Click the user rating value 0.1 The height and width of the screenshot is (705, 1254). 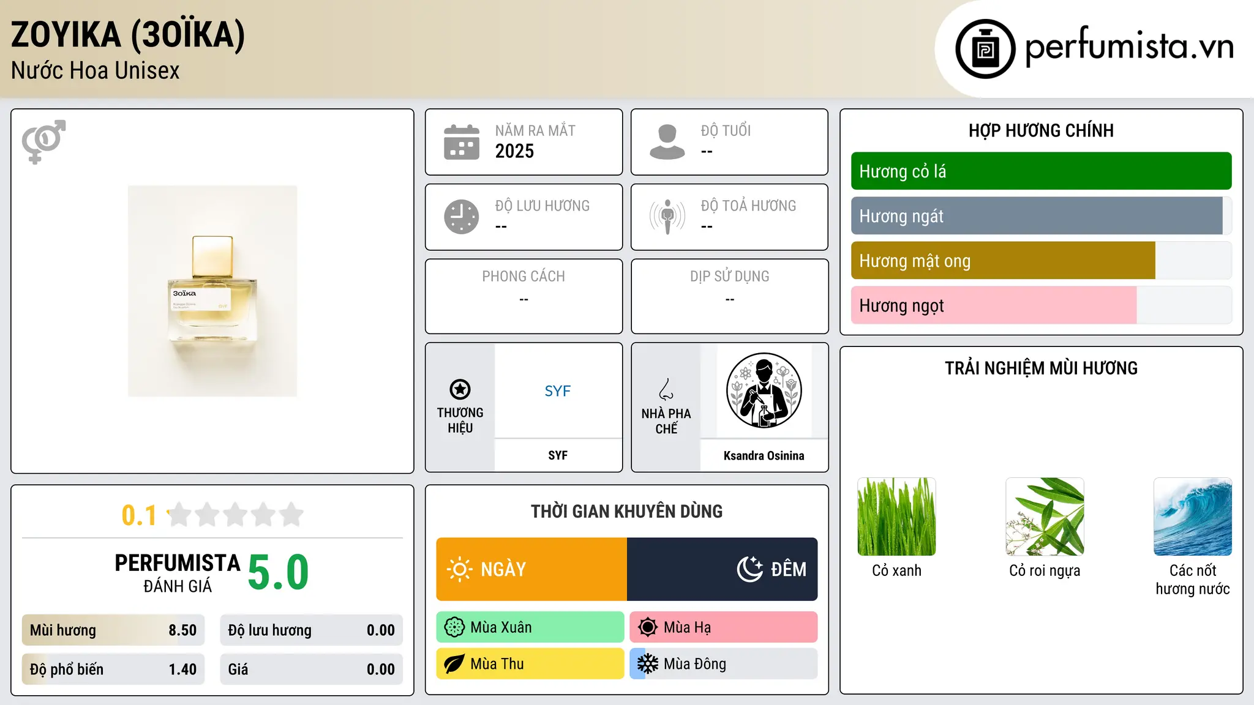pyautogui.click(x=139, y=515)
